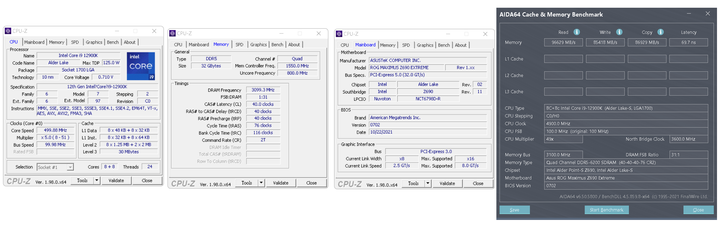
Task: Close AIDA64 window with title bar X
Action: (708, 14)
